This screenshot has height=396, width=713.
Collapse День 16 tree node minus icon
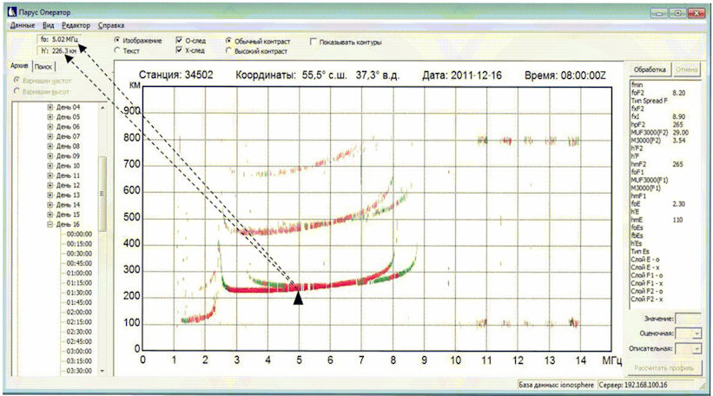tap(50, 225)
